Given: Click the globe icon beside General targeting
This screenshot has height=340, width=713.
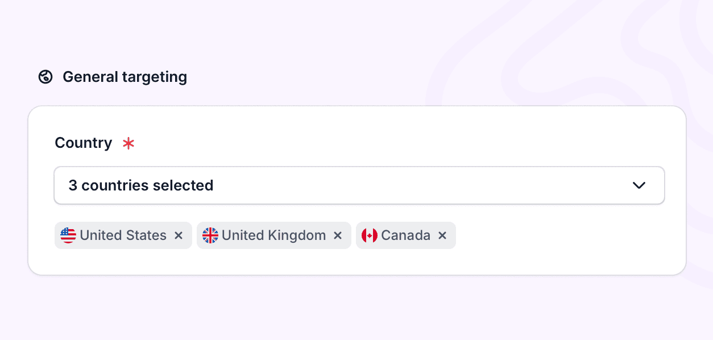Looking at the screenshot, I should [45, 77].
